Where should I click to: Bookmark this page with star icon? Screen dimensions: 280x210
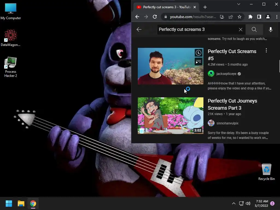tap(240, 17)
